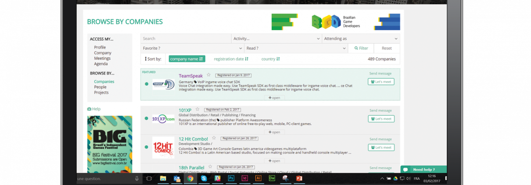Click Let's meet for 101XP
This screenshot has height=185, width=531.
pyautogui.click(x=381, y=119)
